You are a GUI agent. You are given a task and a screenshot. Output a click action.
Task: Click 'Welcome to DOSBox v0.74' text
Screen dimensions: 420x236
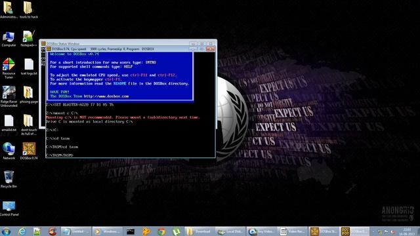pyautogui.click(x=74, y=54)
